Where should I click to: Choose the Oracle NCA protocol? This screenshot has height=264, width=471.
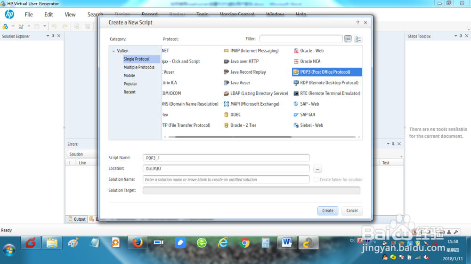pyautogui.click(x=307, y=61)
